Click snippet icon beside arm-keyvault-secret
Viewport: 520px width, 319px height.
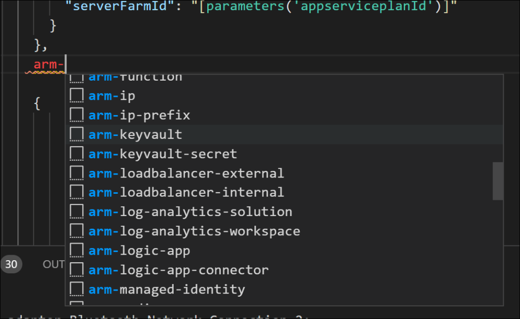click(x=76, y=154)
